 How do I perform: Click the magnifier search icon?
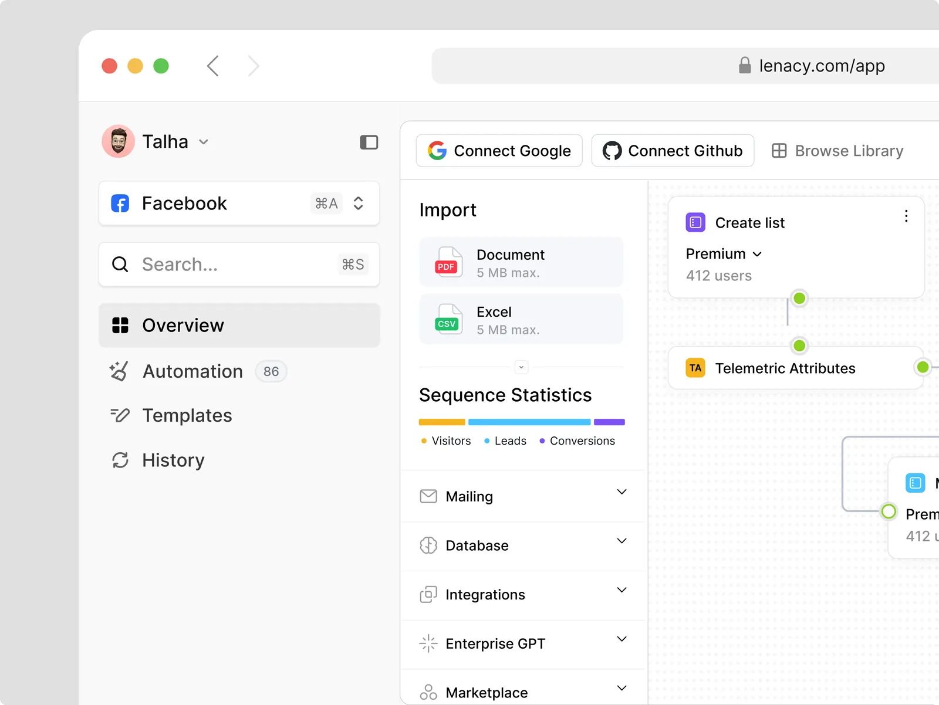point(120,265)
